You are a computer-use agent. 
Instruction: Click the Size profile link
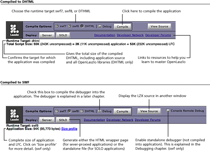(x=69, y=129)
